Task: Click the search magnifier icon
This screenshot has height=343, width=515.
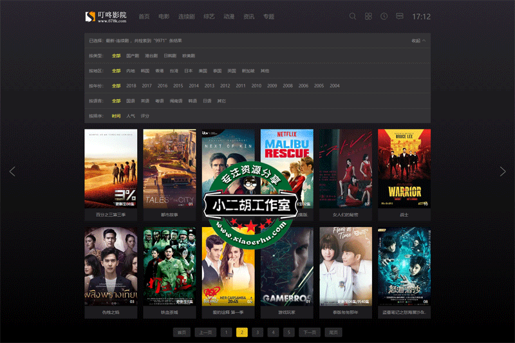Action: (x=353, y=16)
